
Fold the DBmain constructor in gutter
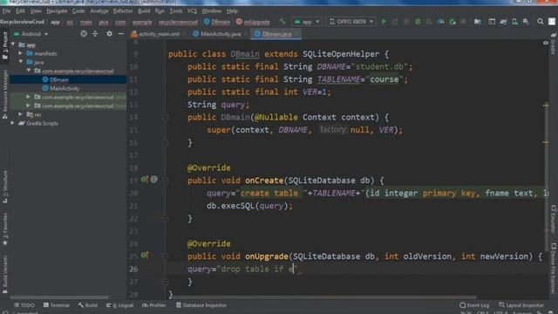click(165, 117)
